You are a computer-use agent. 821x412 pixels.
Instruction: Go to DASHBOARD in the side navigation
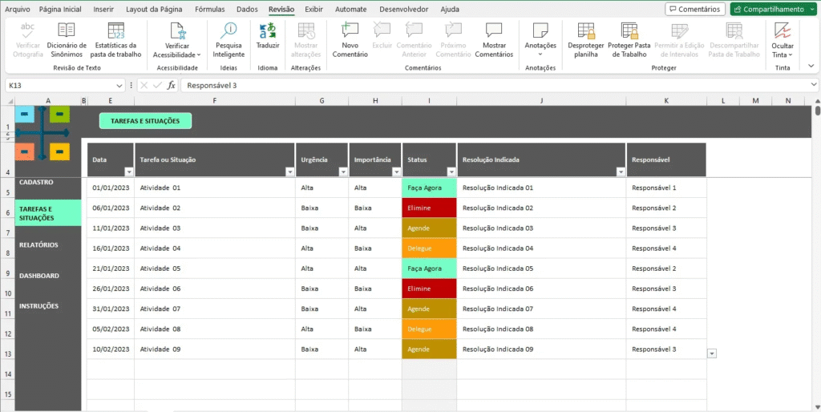(x=39, y=276)
